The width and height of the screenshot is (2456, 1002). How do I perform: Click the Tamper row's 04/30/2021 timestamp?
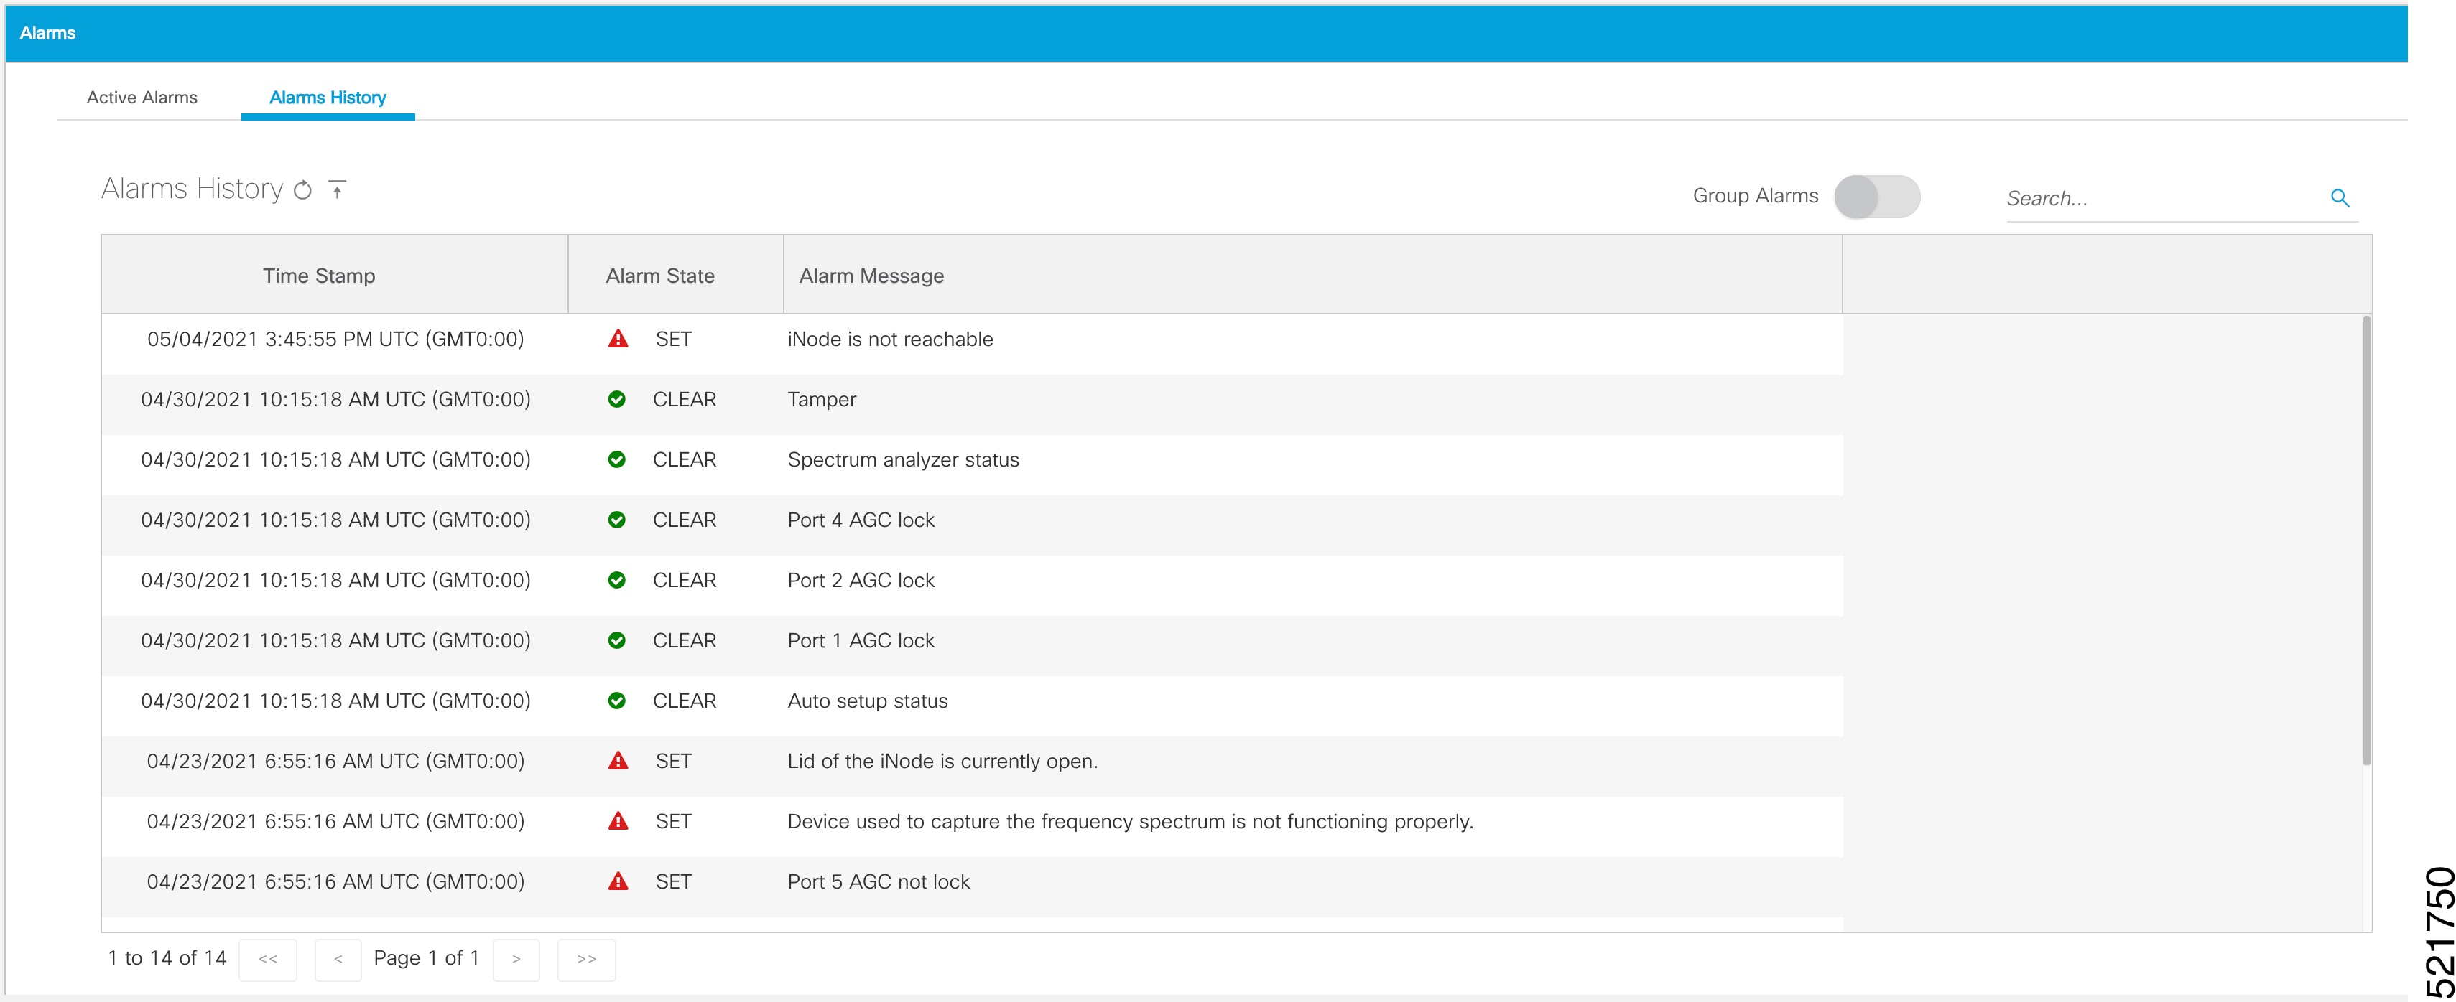click(335, 399)
